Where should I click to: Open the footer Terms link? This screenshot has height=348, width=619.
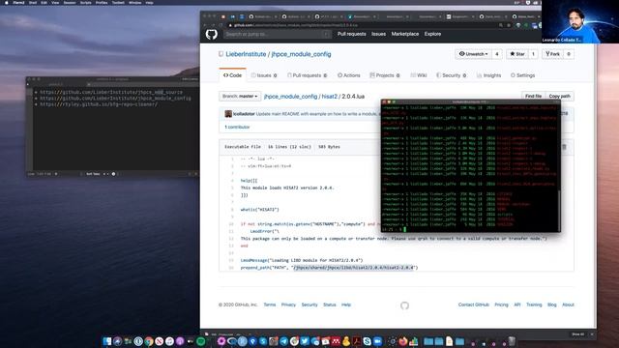270,305
